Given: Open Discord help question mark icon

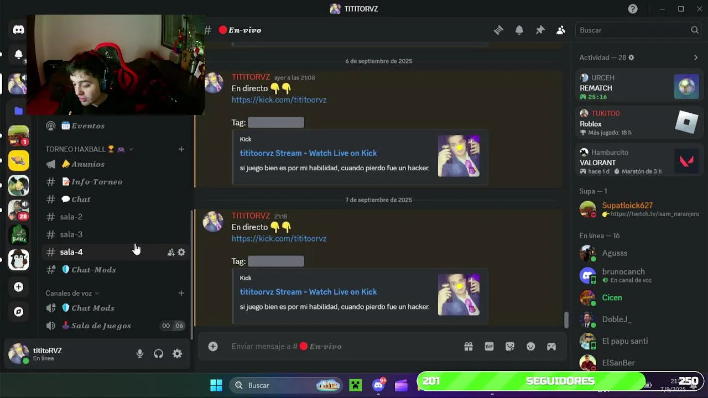Looking at the screenshot, I should (633, 9).
